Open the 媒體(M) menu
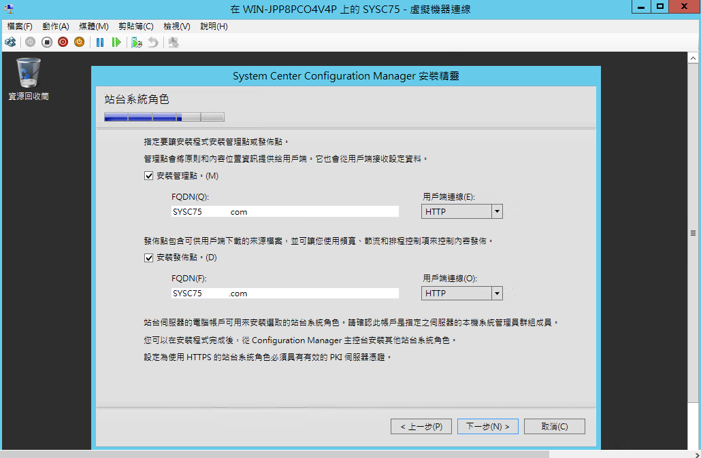The image size is (701, 458). click(94, 27)
